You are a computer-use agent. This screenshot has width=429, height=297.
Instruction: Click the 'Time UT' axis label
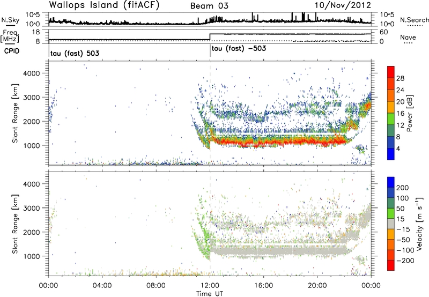(x=210, y=294)
